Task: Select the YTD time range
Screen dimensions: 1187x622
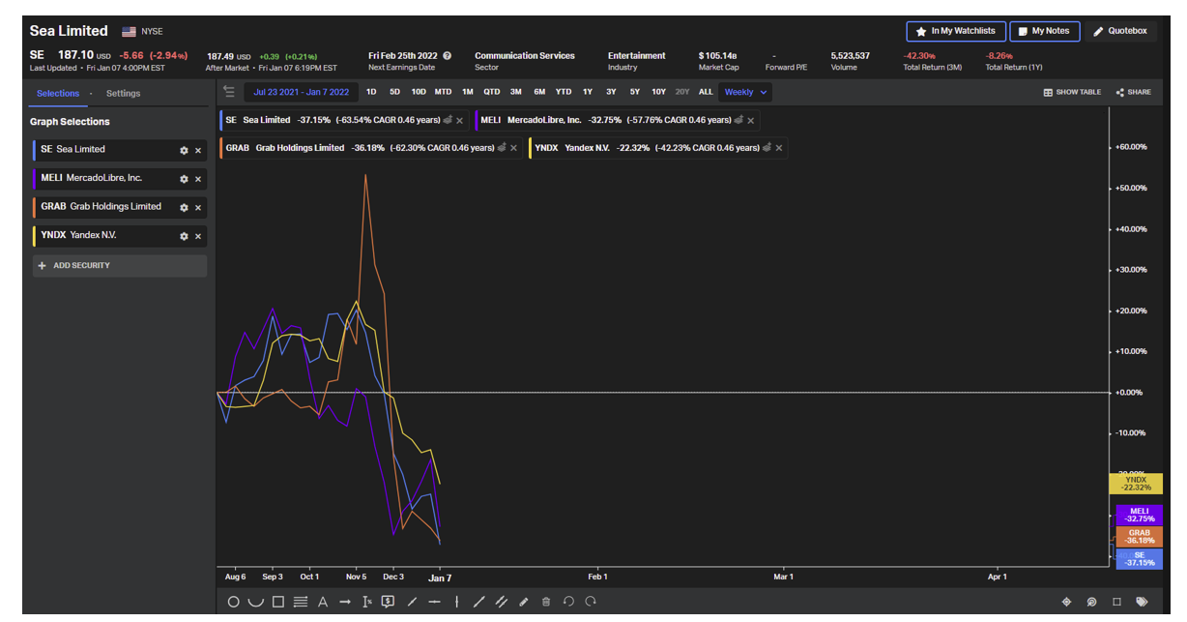Action: pyautogui.click(x=564, y=92)
